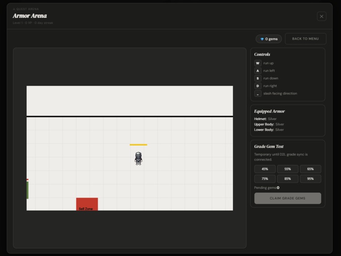Viewport: 341px width, 256px height.
Task: Click the S run down key
Action: pyautogui.click(x=258, y=78)
